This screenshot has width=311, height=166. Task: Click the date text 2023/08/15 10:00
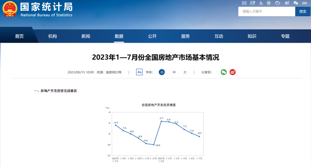coord(81,72)
